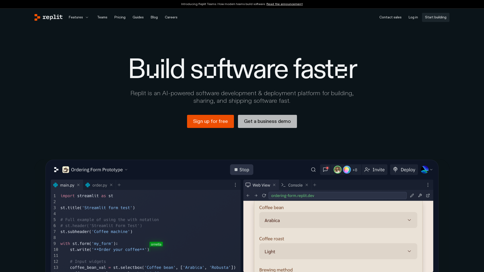Open preview in new tab icon

point(428,196)
